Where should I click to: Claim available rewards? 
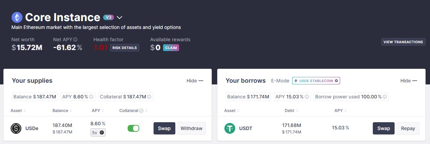click(x=171, y=48)
